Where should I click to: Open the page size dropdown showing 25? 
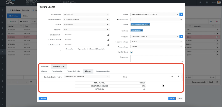[32, 82]
